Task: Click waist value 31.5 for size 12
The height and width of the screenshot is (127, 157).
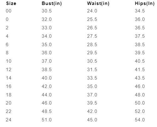Action: [x=92, y=70]
